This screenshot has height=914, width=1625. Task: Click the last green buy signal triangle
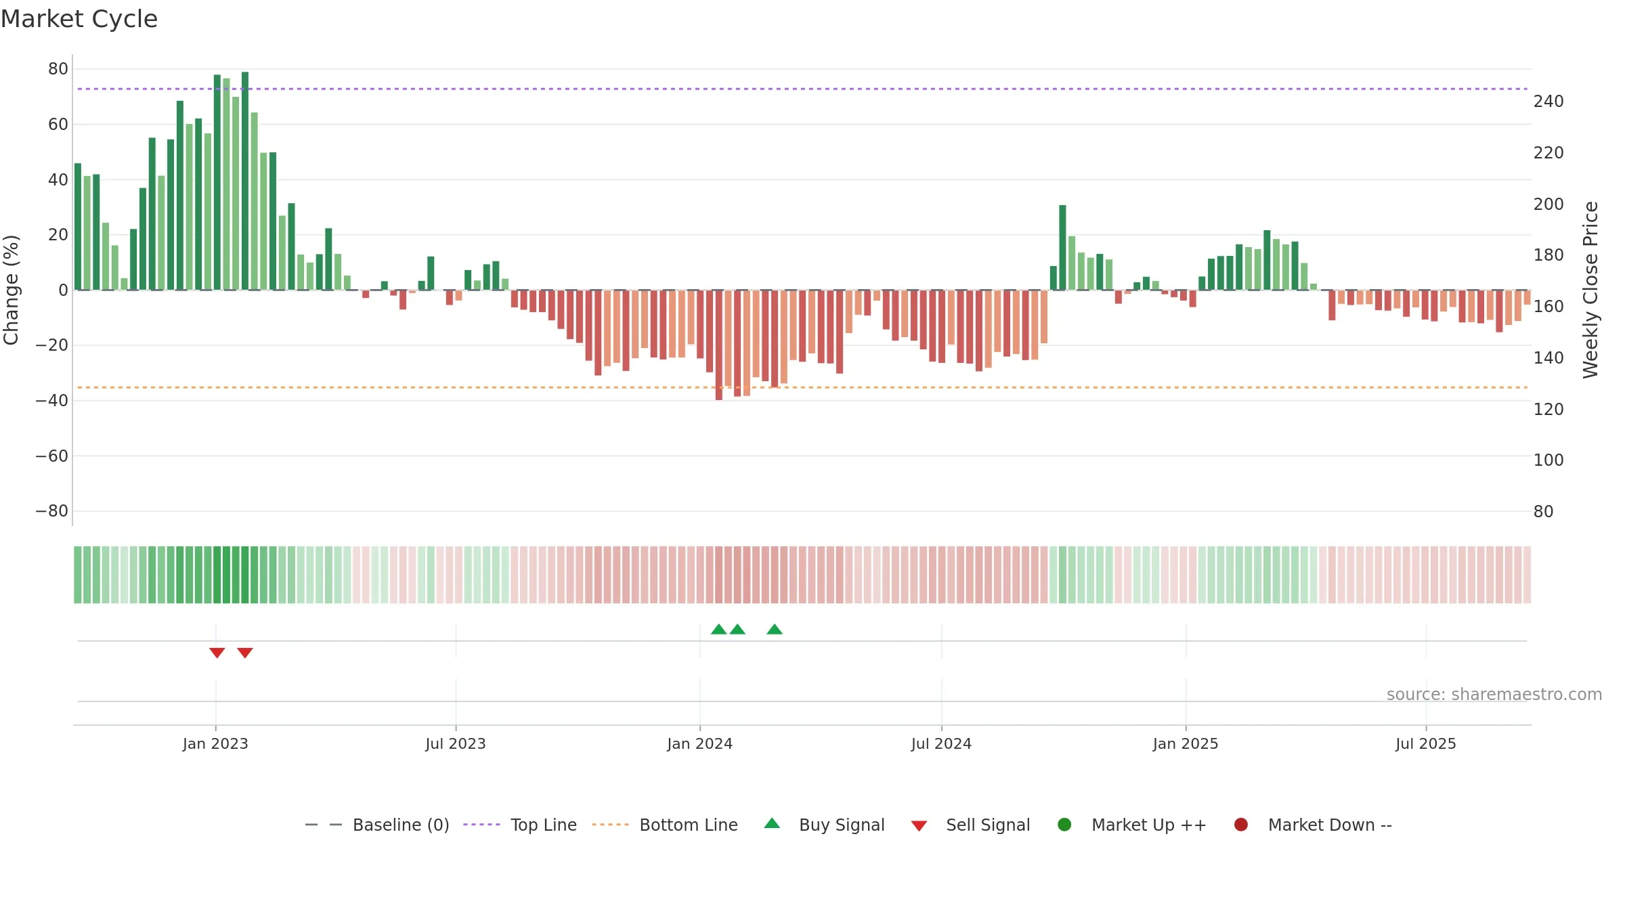[x=775, y=629]
